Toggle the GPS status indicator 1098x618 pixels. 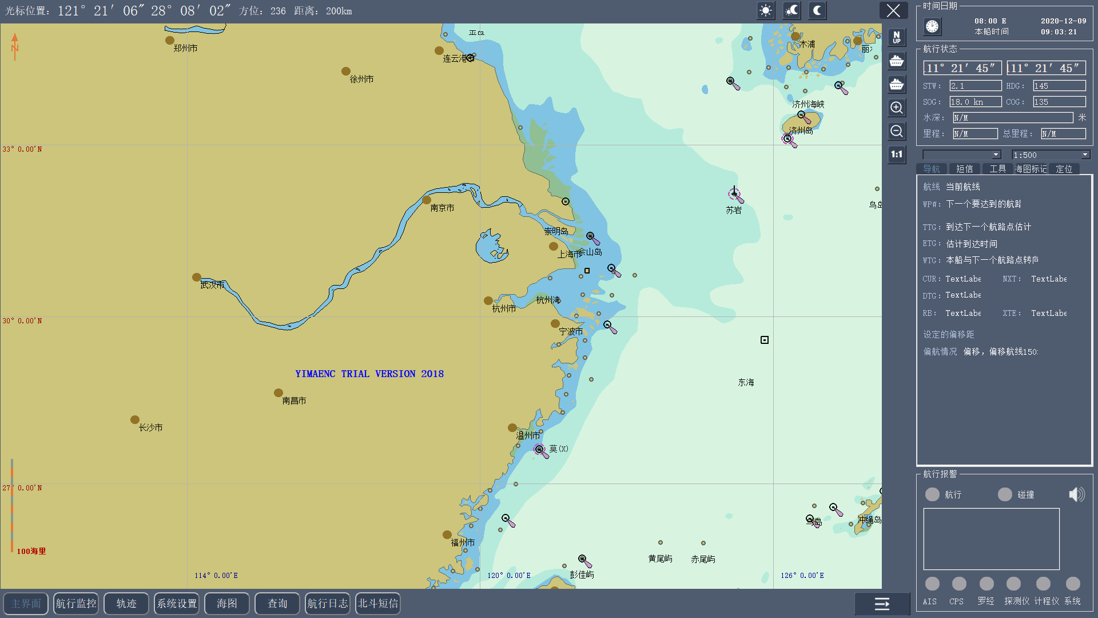point(959,584)
